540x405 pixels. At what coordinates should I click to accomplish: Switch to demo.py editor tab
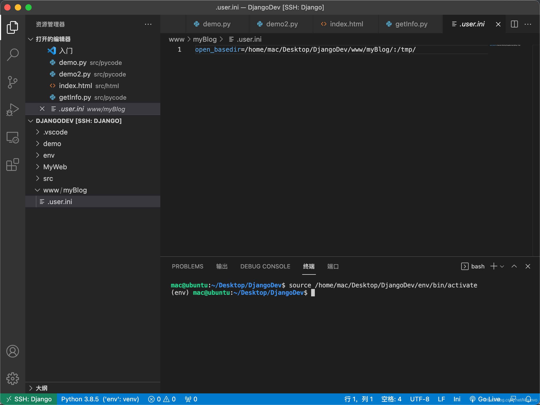[x=217, y=24]
